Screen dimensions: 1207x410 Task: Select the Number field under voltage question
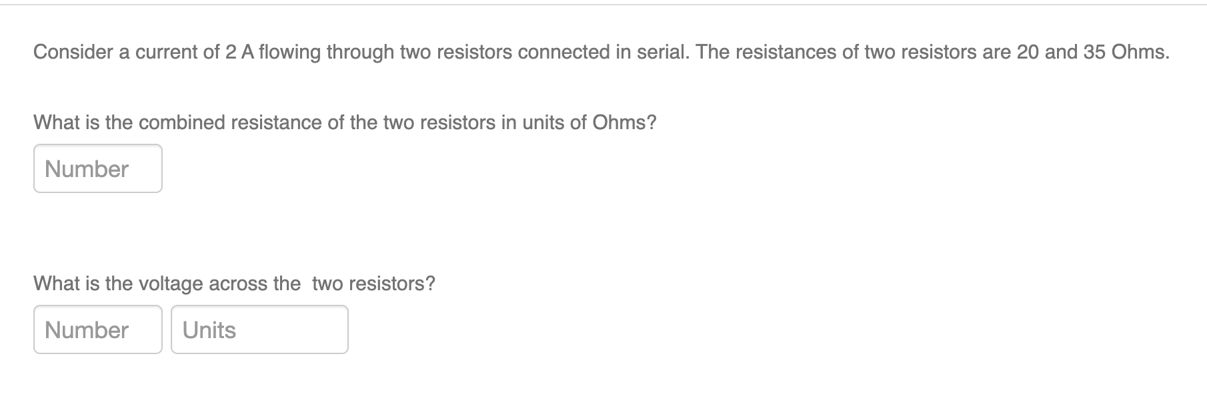(x=97, y=329)
